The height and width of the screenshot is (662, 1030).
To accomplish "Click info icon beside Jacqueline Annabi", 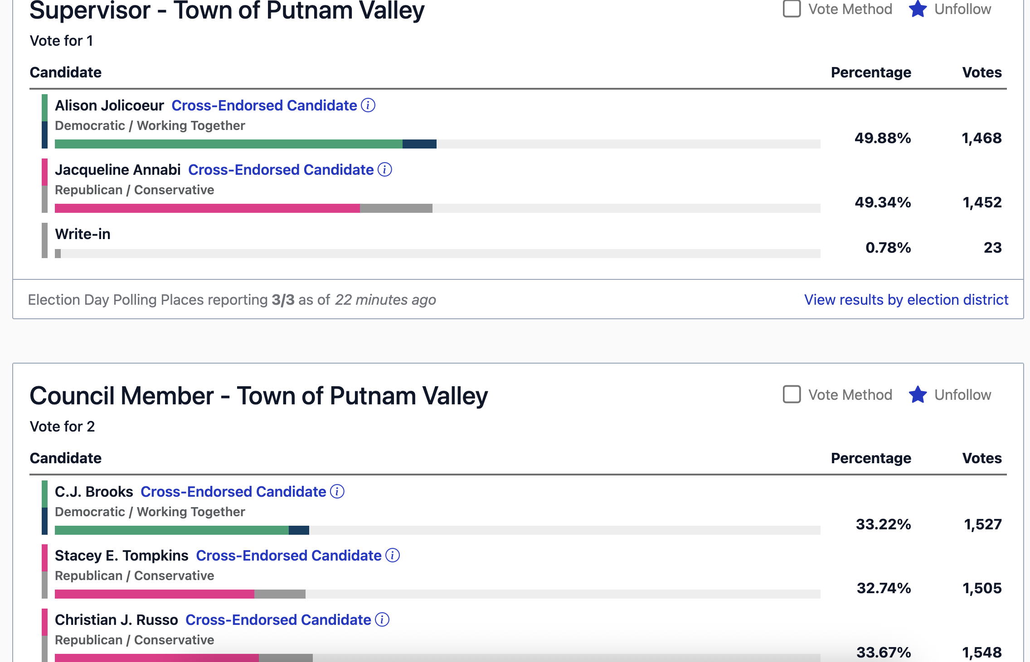I will click(385, 170).
